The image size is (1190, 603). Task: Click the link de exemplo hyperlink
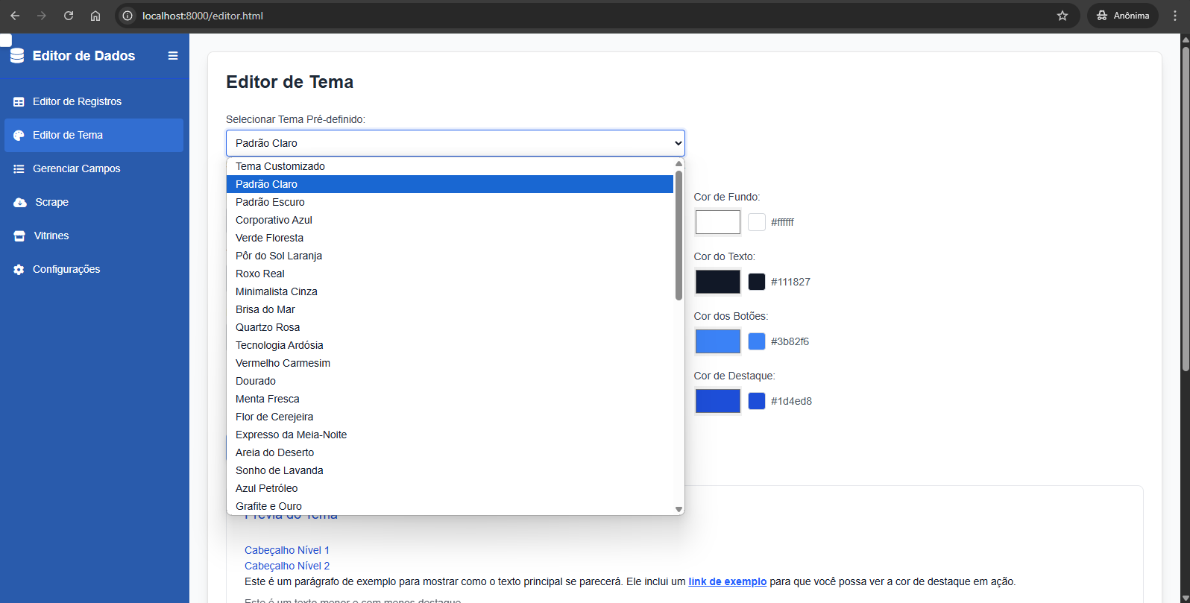[x=727, y=581]
